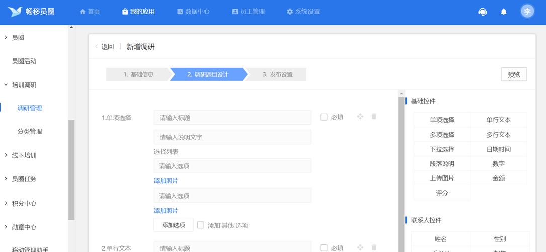Click the customer service headset icon
Image resolution: width=546 pixels, height=252 pixels.
pos(483,12)
